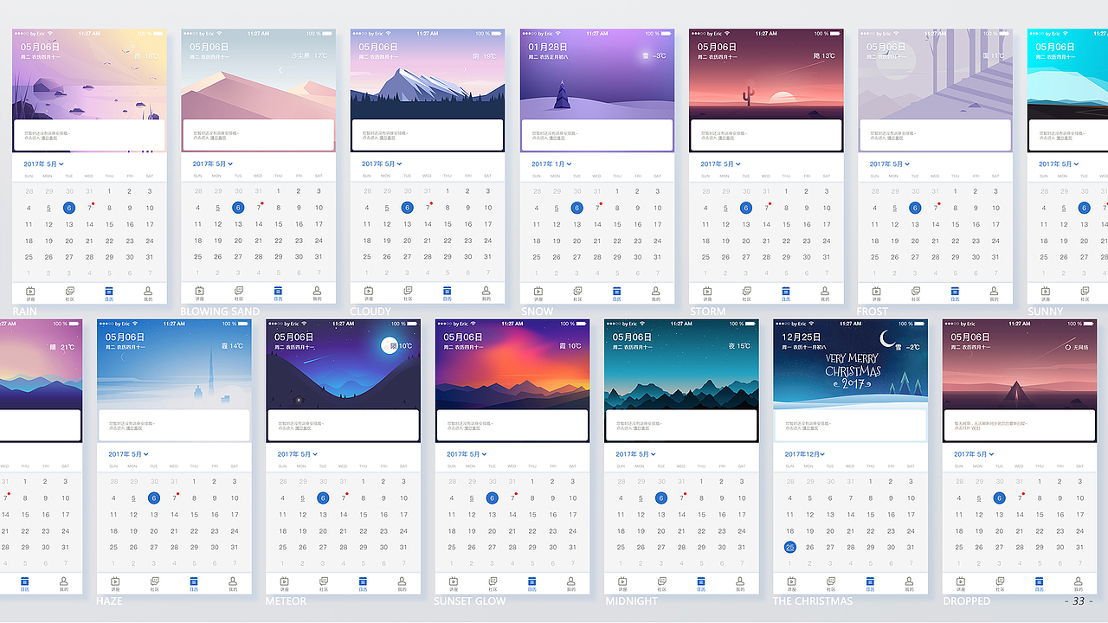This screenshot has width=1108, height=623.
Task: Open the profile icon in FROST screen
Action: 995,292
